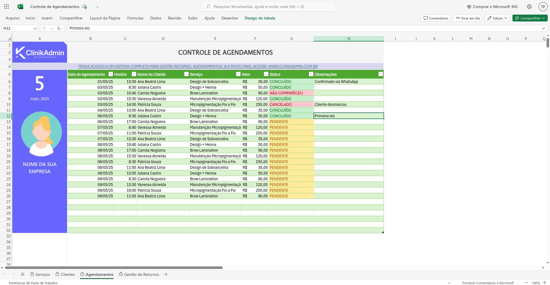Expand the formula bar chevron
Screen dimensions: 550x285
tap(543, 28)
